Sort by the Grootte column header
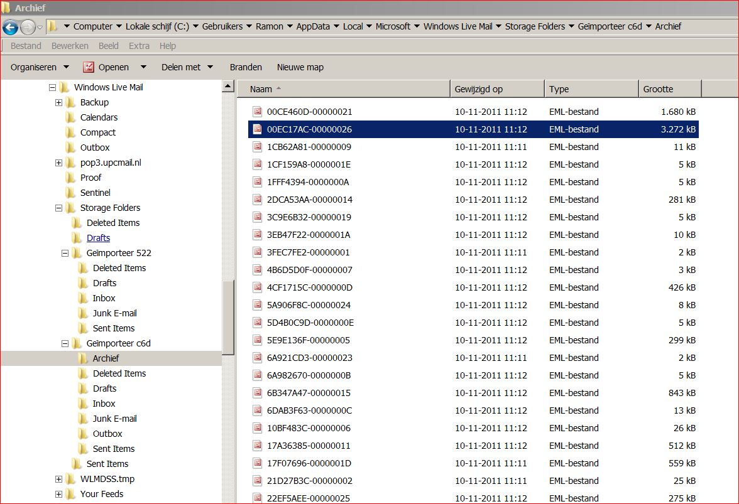Viewport: 739px width, 504px height. click(x=670, y=89)
